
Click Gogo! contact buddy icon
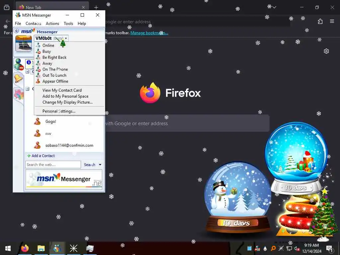point(37,122)
